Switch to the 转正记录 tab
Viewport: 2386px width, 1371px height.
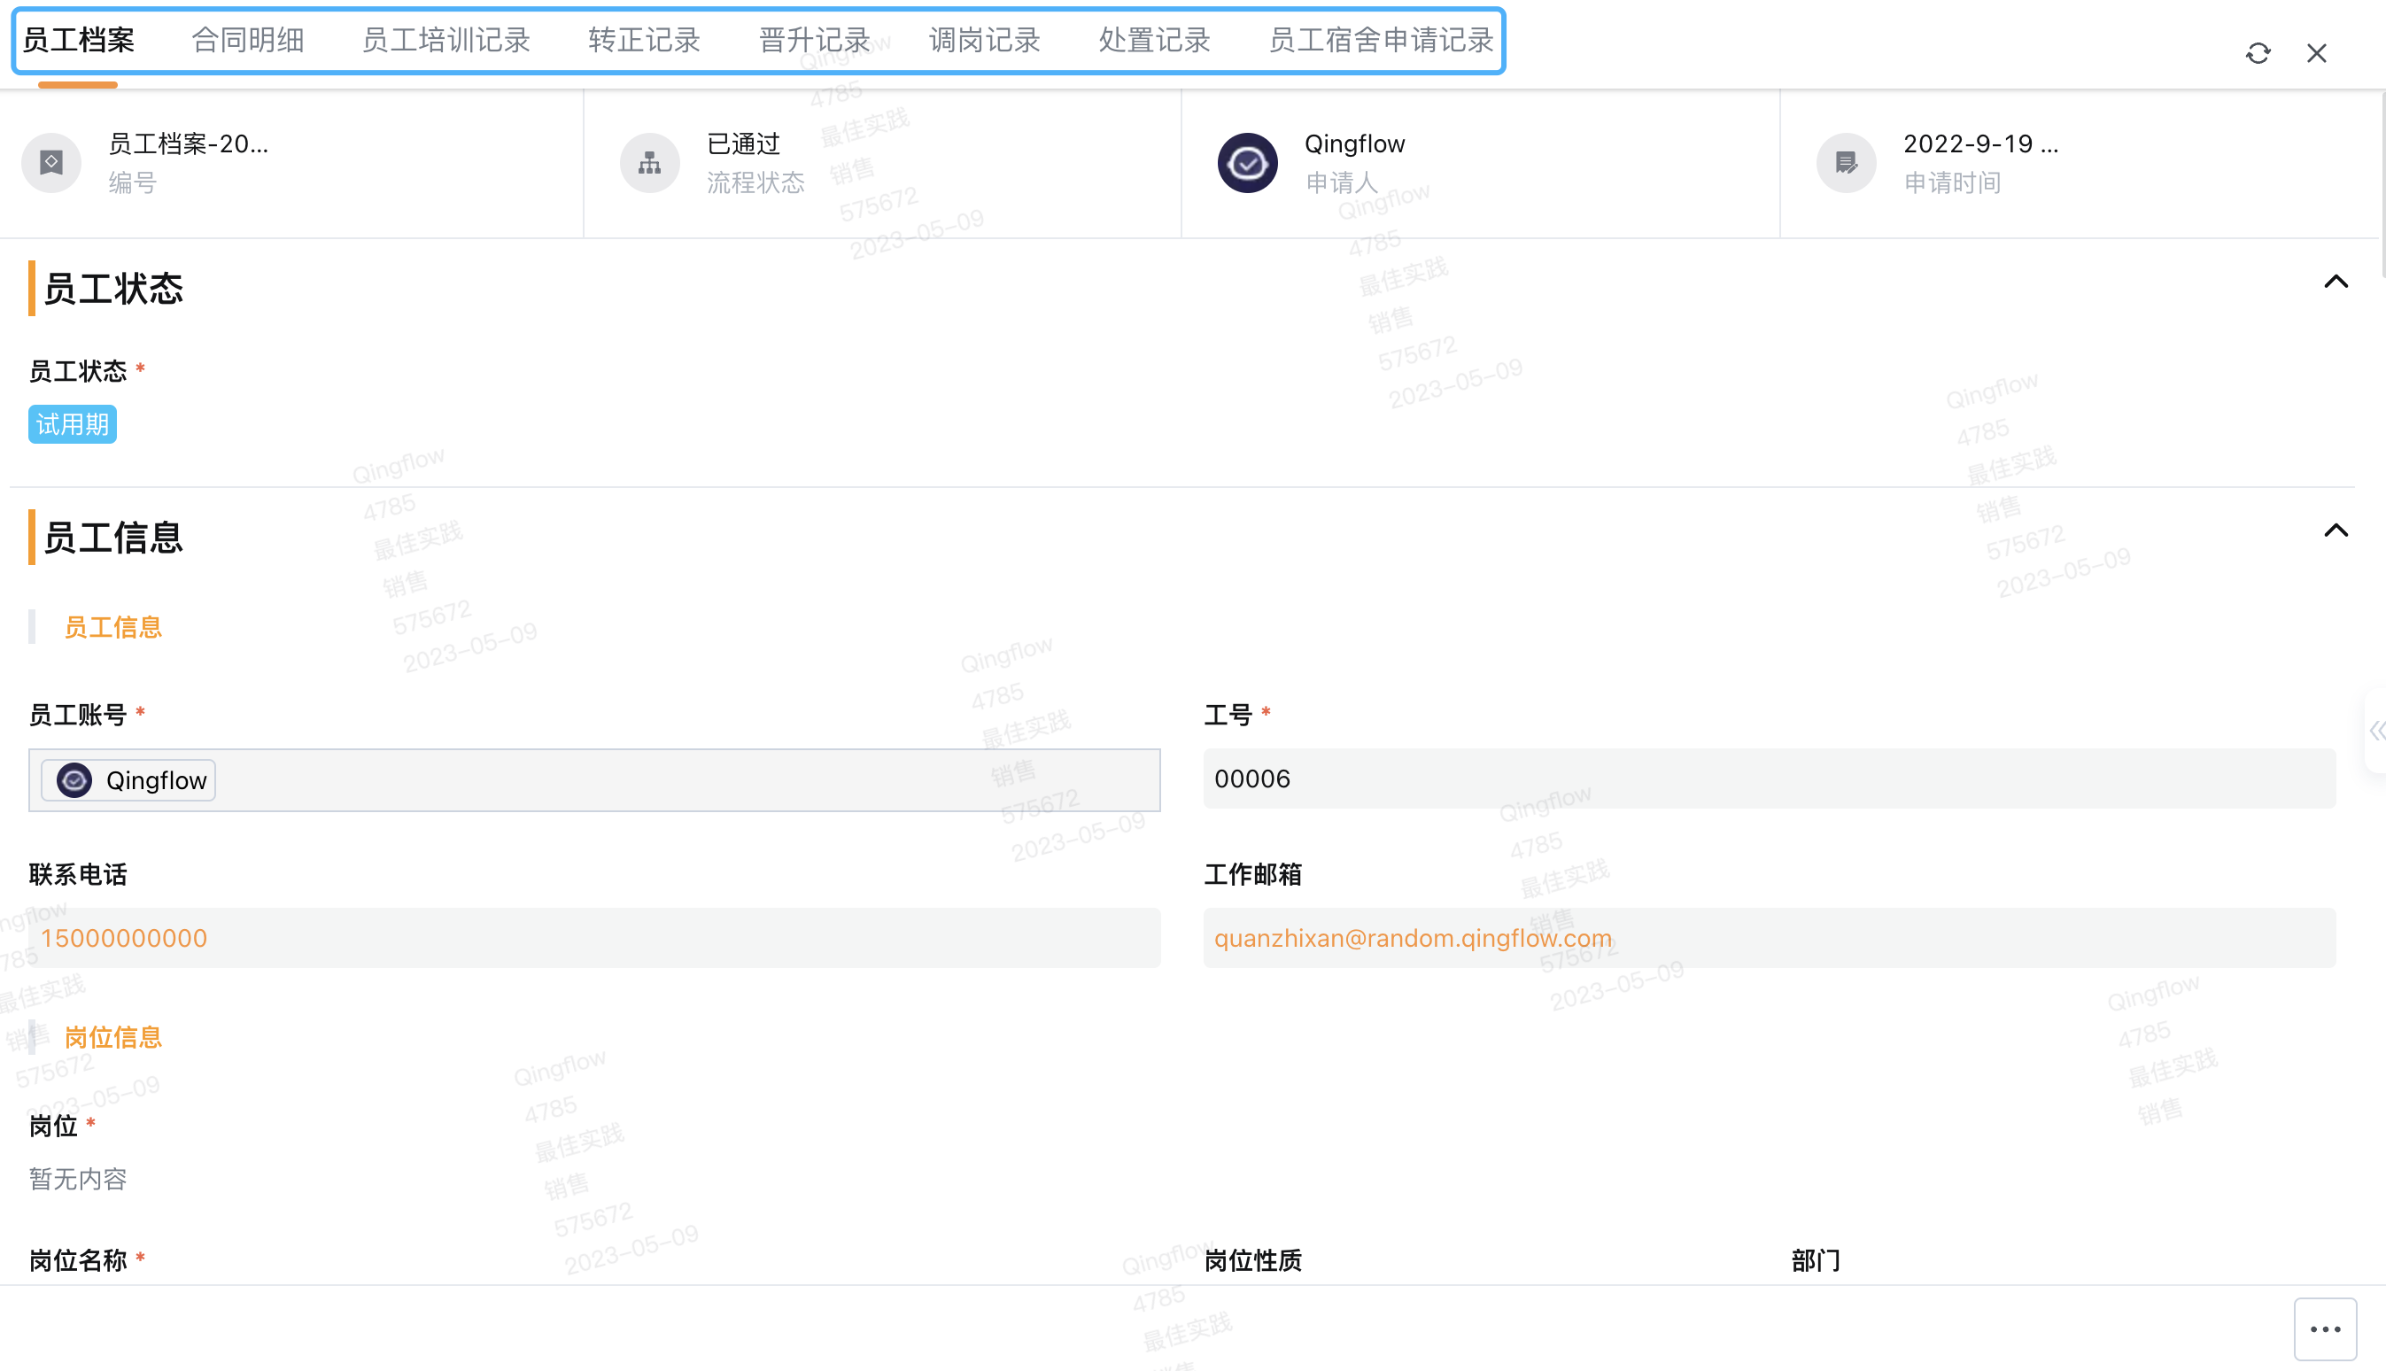coord(645,41)
